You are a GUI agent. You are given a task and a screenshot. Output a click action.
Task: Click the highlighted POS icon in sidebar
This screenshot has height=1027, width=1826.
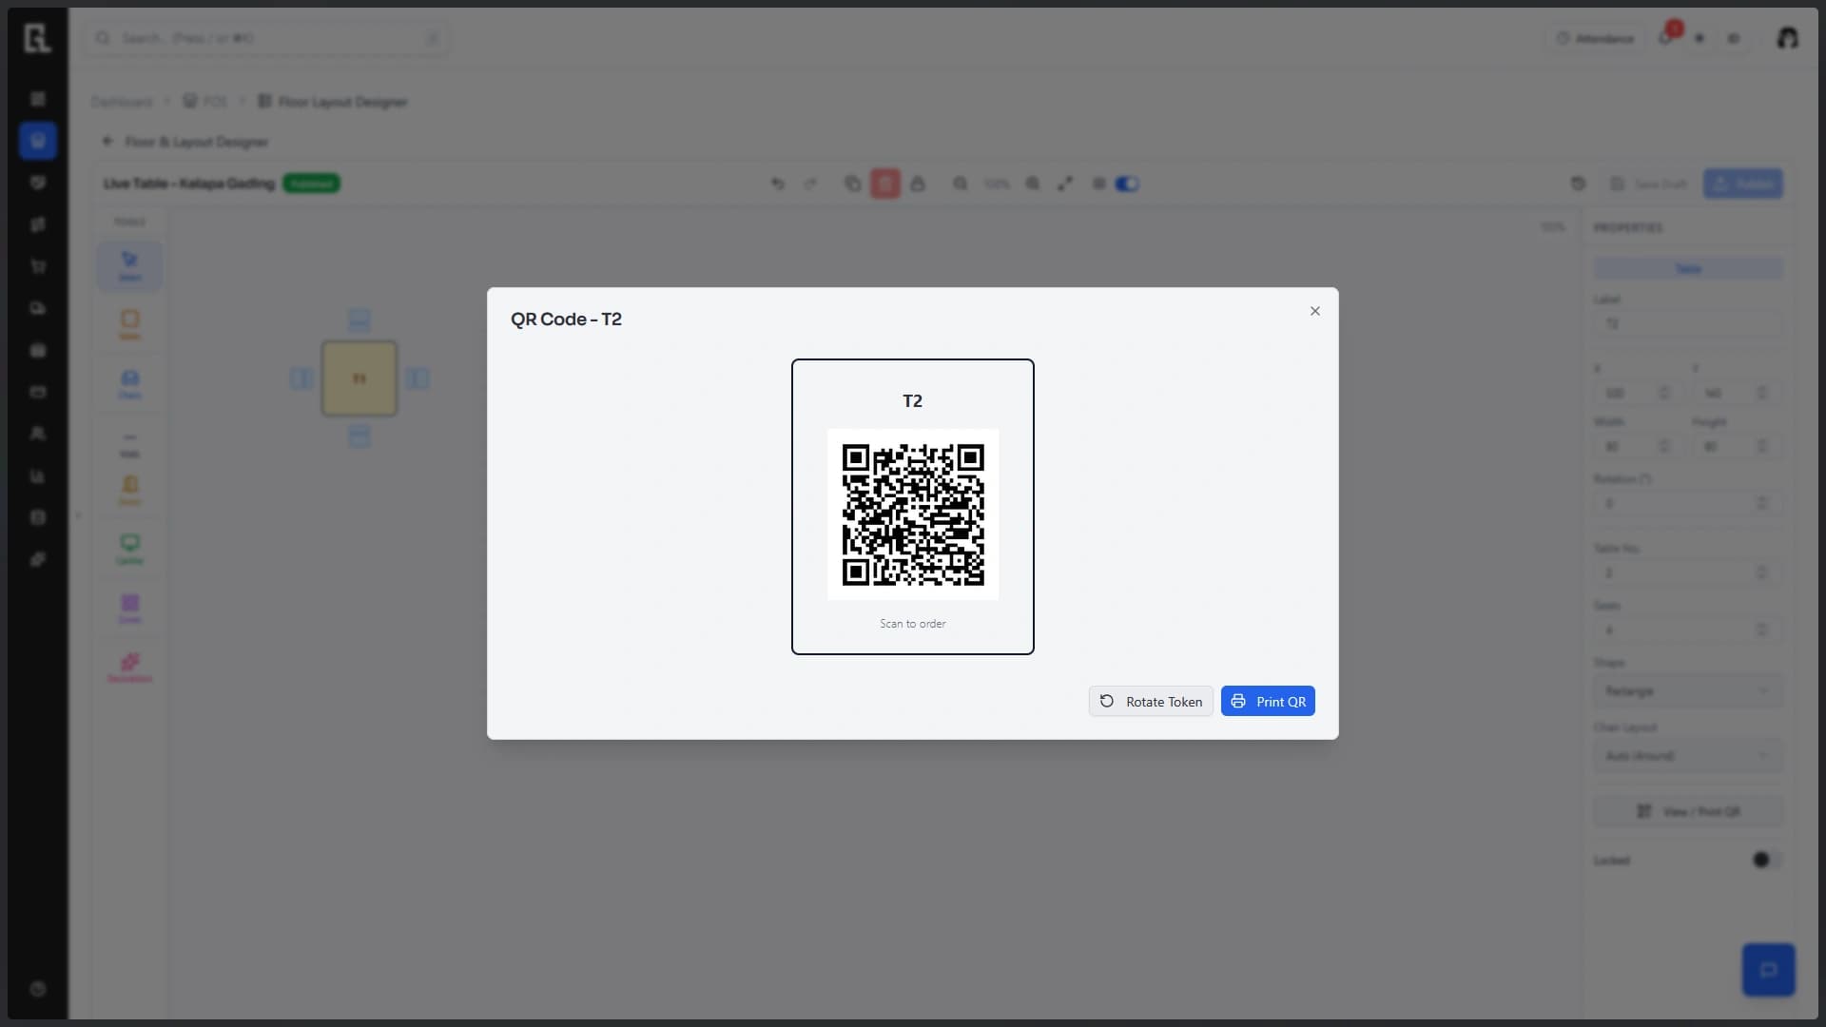(x=38, y=141)
